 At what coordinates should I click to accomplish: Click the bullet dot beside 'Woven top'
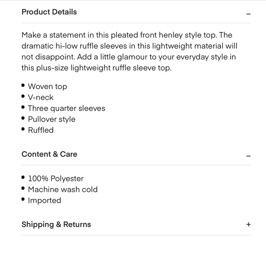coord(23,85)
